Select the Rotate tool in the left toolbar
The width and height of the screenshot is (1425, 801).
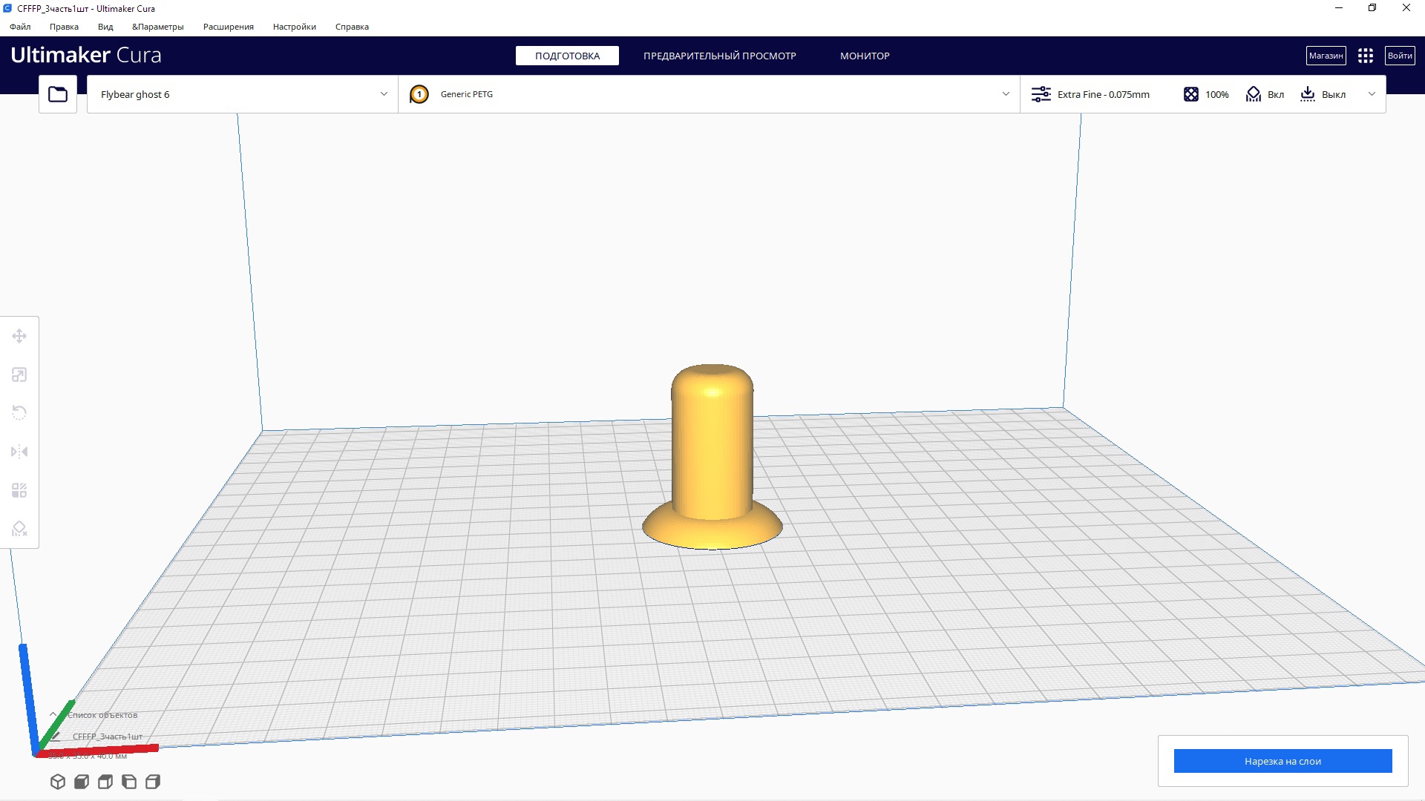(x=19, y=413)
